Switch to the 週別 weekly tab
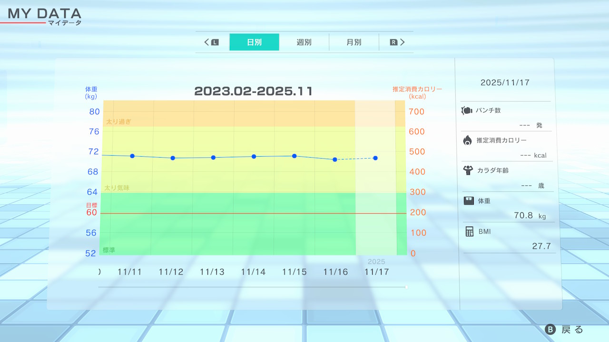 pyautogui.click(x=304, y=42)
